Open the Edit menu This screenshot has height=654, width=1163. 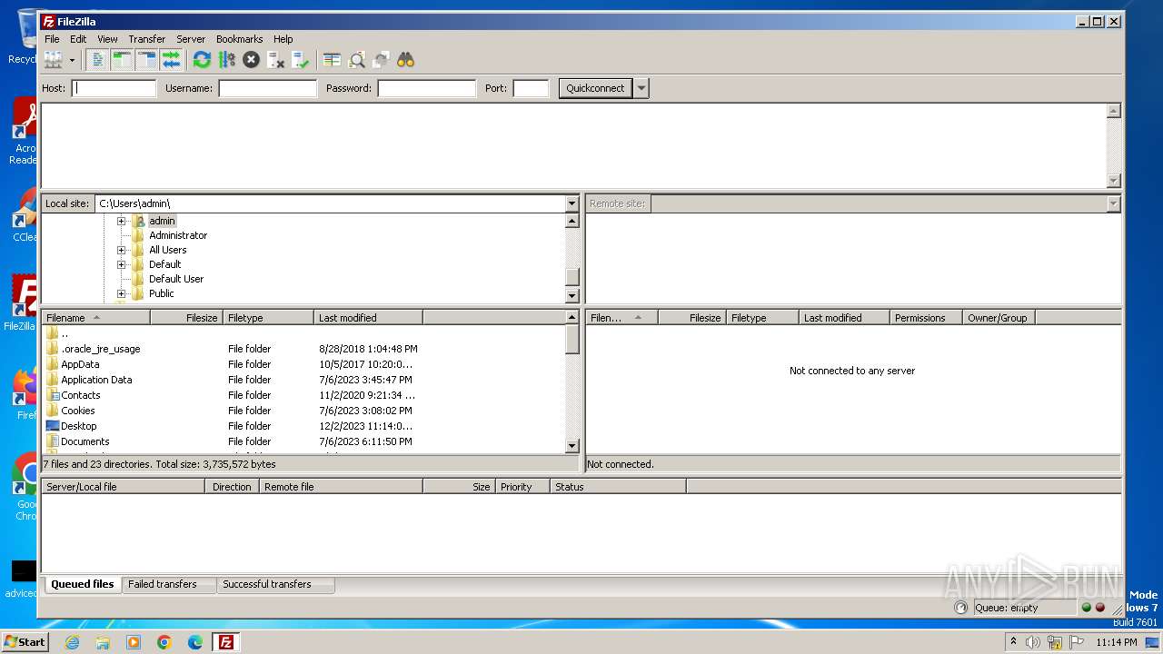(x=78, y=39)
